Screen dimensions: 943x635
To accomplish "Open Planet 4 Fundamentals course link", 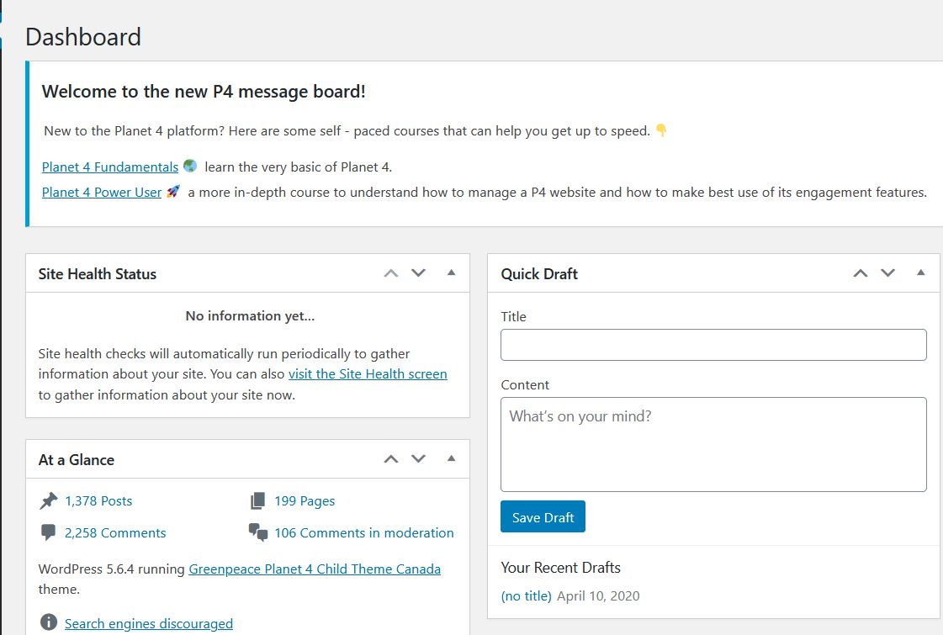I will pyautogui.click(x=110, y=167).
